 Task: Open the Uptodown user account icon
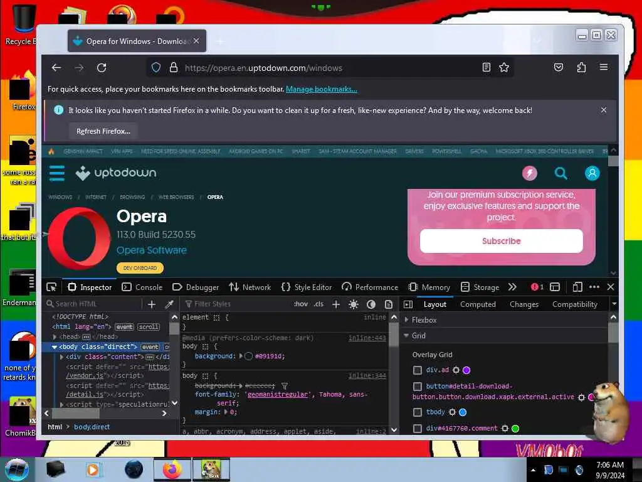click(592, 173)
